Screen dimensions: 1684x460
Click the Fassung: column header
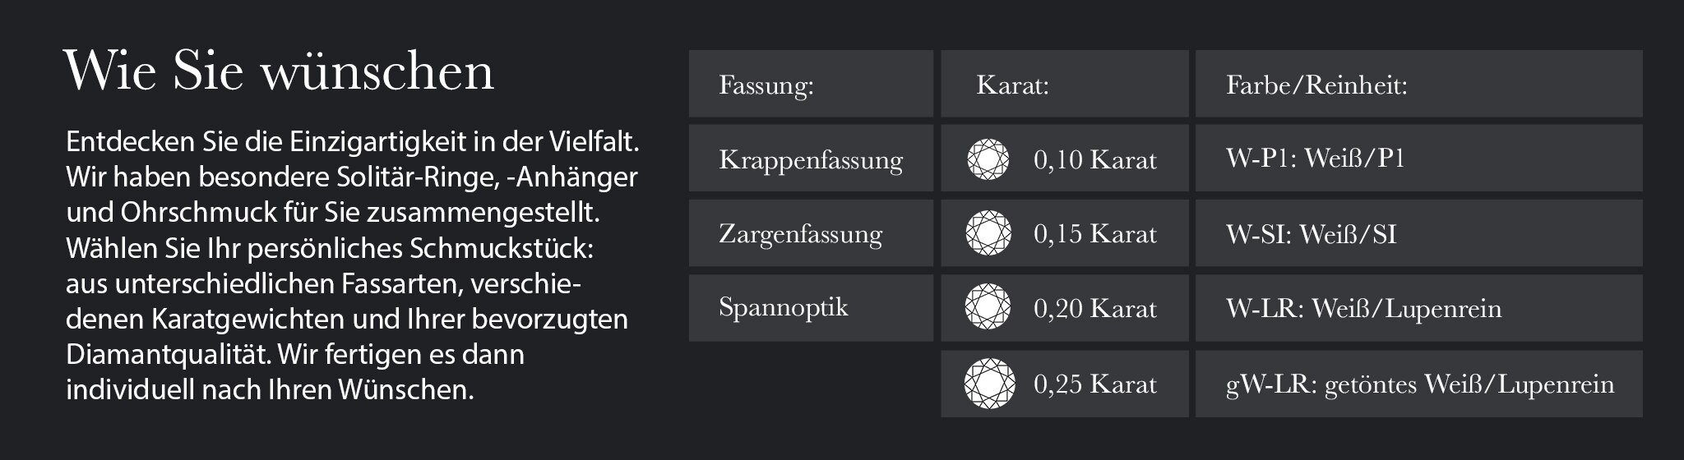point(811,84)
